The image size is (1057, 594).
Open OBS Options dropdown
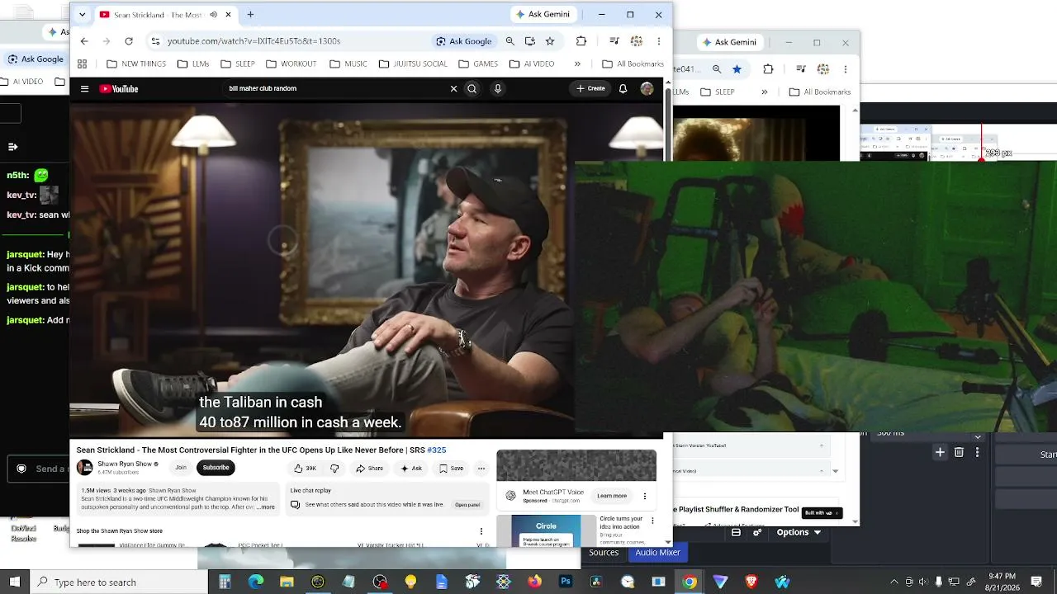point(799,532)
